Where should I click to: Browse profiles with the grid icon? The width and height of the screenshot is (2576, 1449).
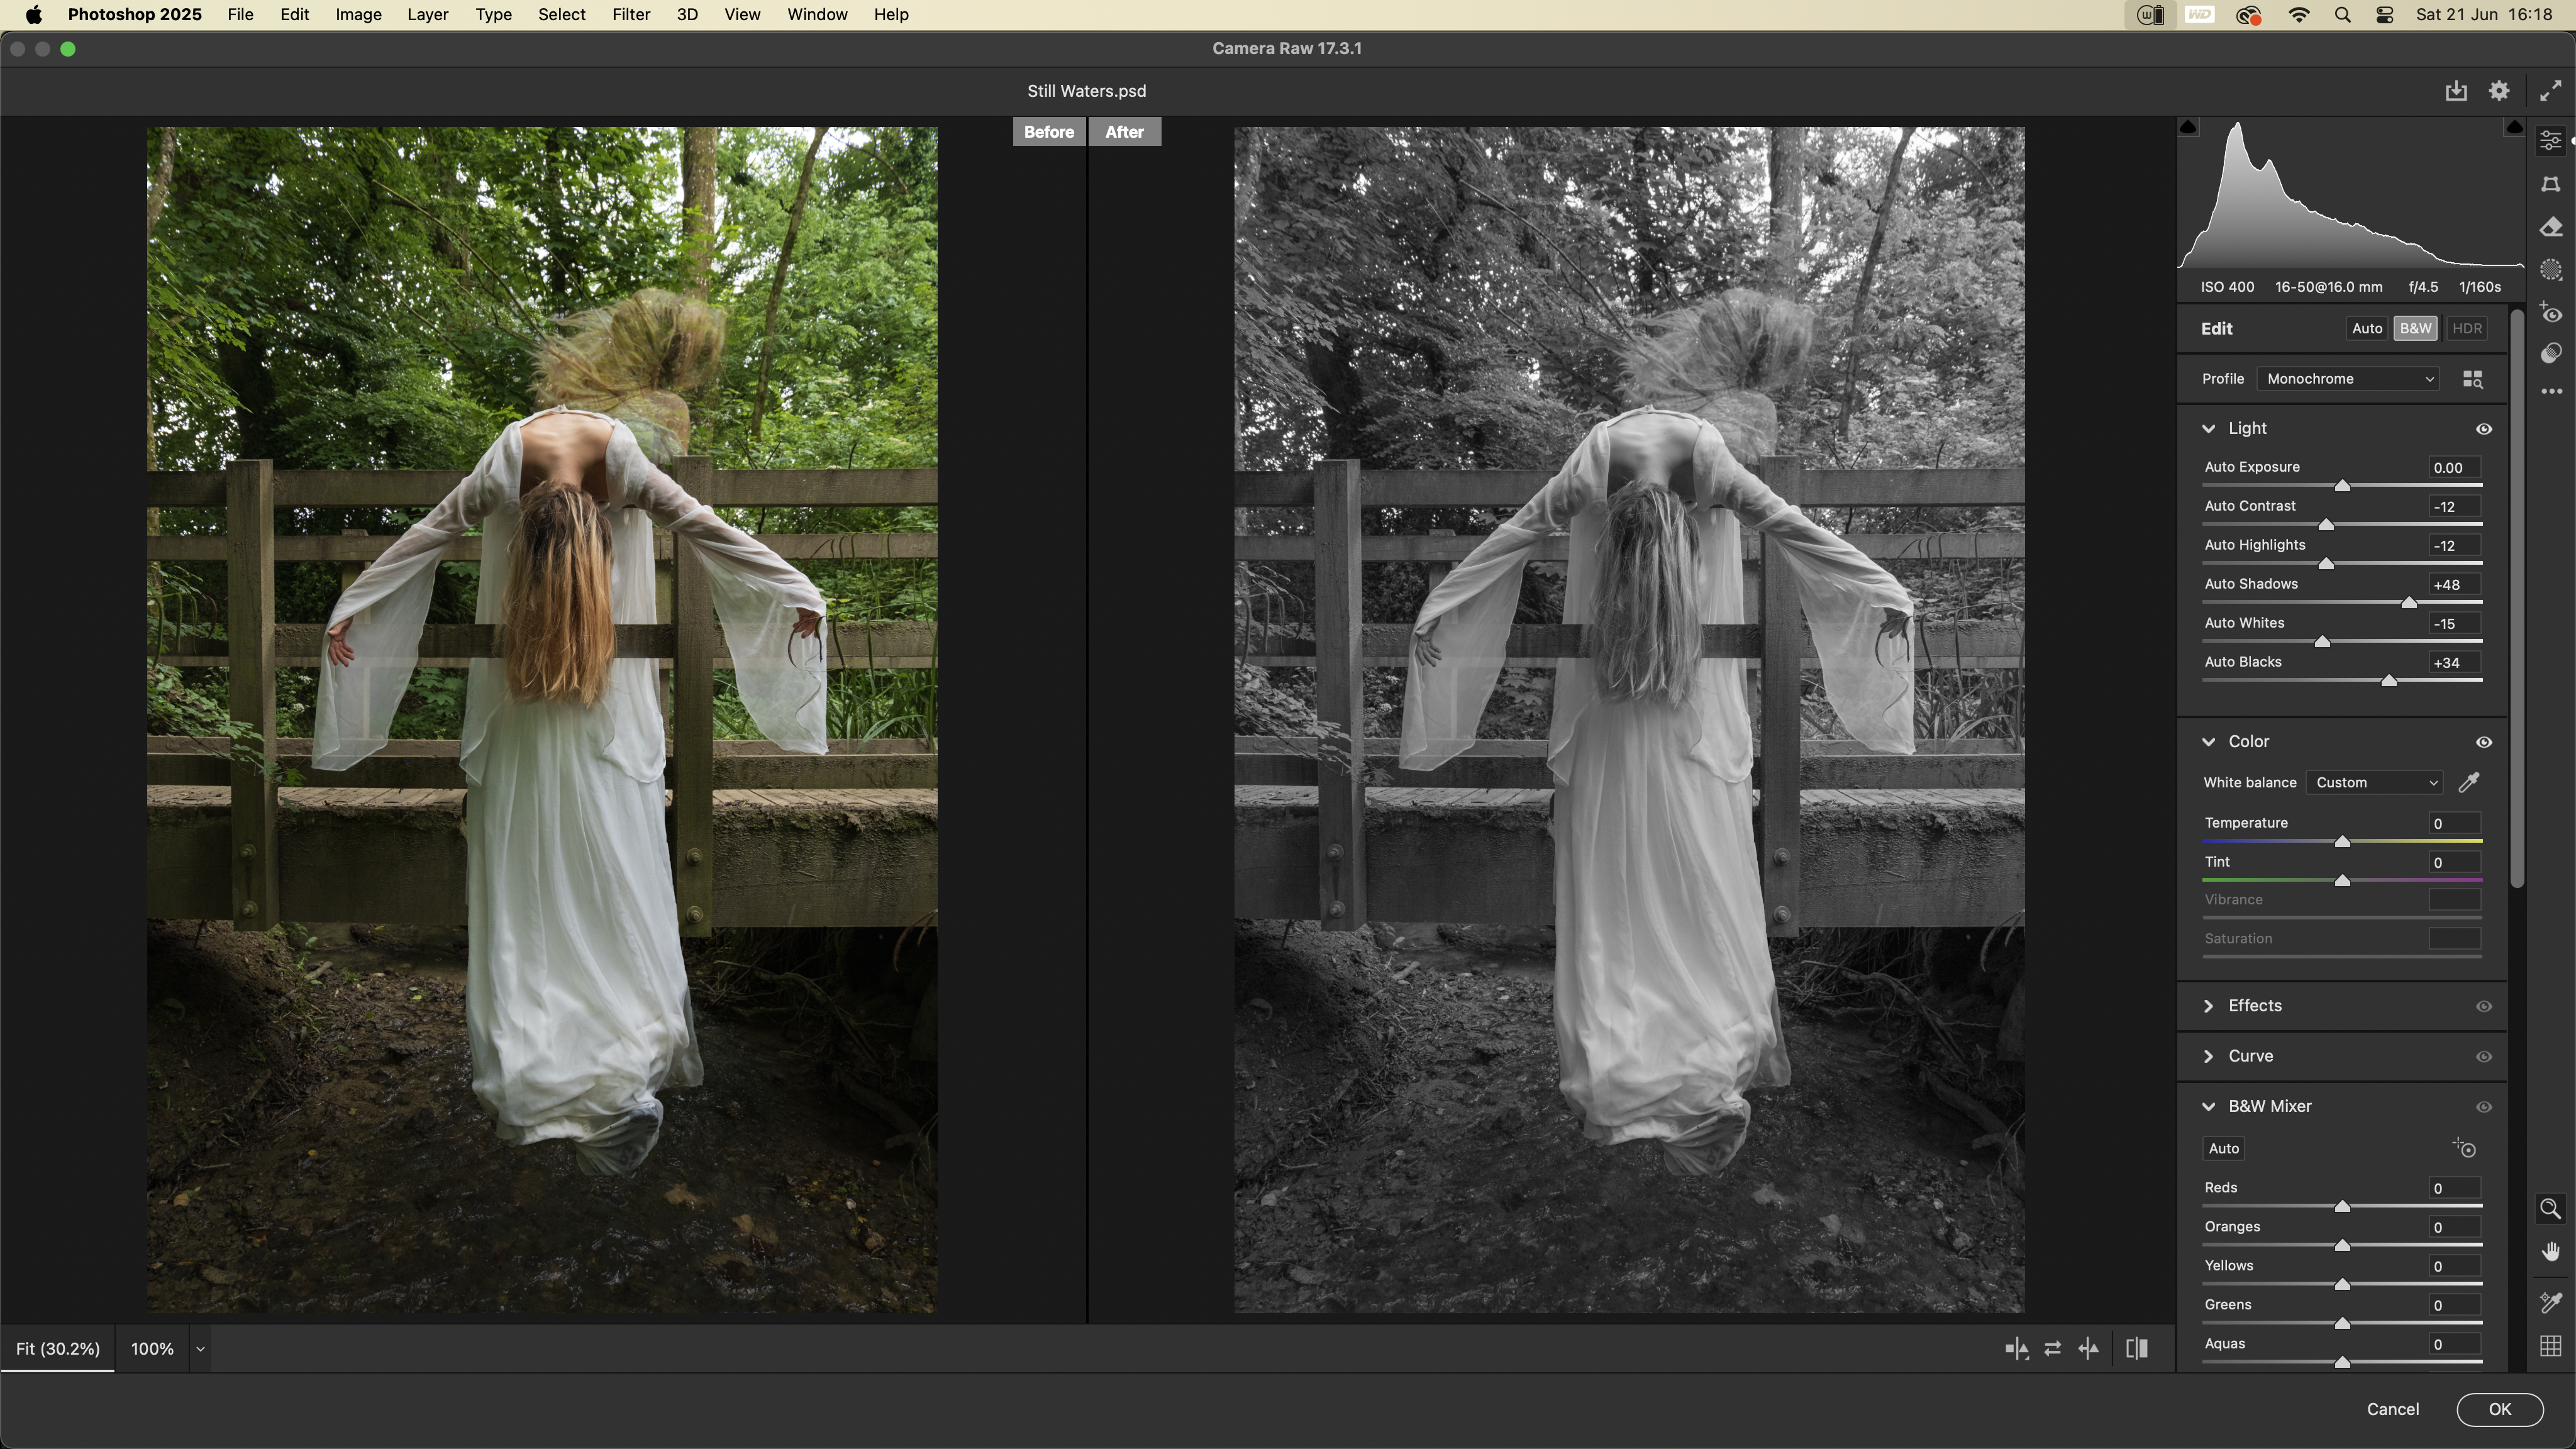pyautogui.click(x=2473, y=379)
